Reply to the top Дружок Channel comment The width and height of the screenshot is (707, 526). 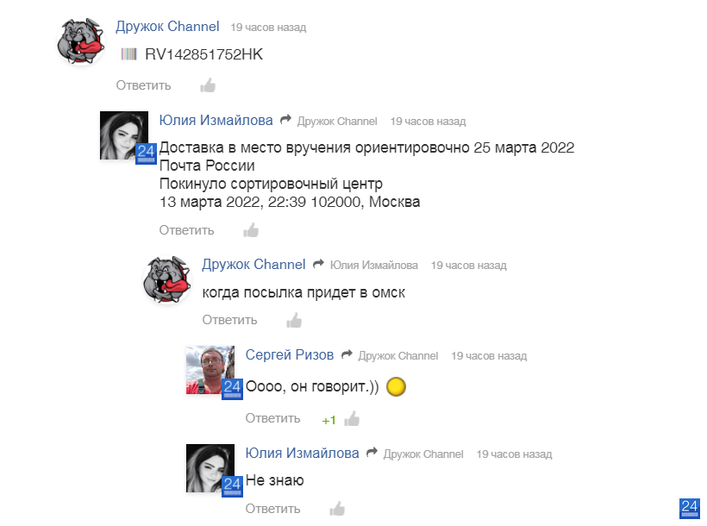[143, 85]
